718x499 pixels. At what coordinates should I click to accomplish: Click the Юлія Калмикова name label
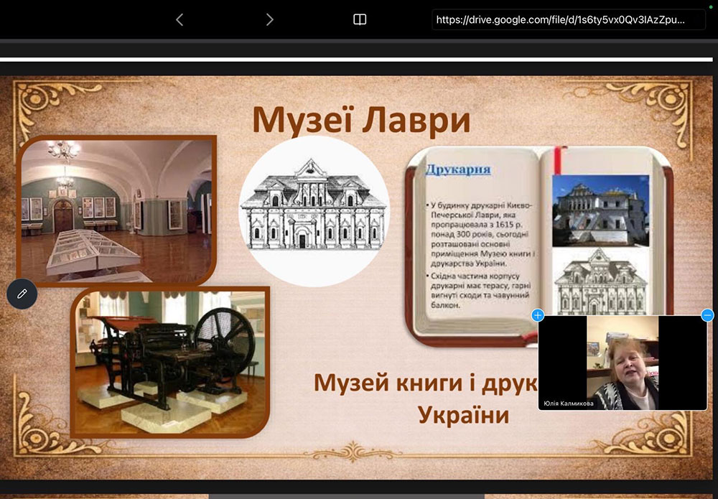pos(569,404)
